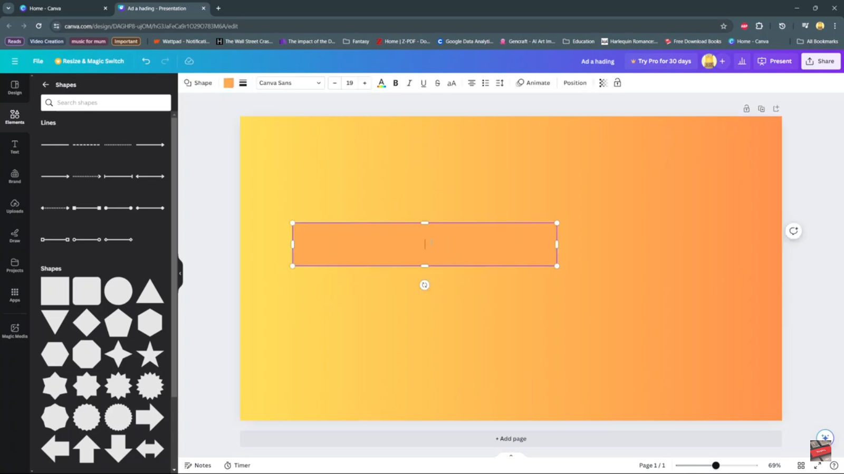The image size is (844, 474).
Task: Click the zoom slider handle
Action: coord(716,466)
